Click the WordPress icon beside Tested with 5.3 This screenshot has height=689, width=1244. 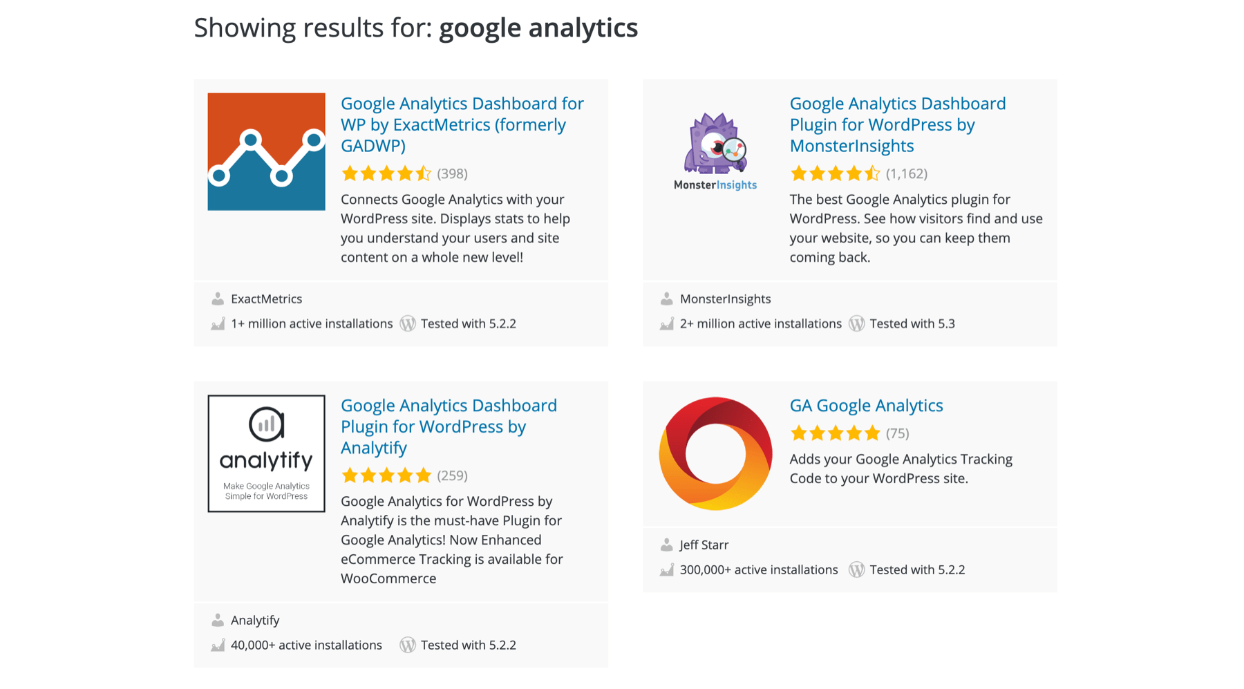(857, 323)
